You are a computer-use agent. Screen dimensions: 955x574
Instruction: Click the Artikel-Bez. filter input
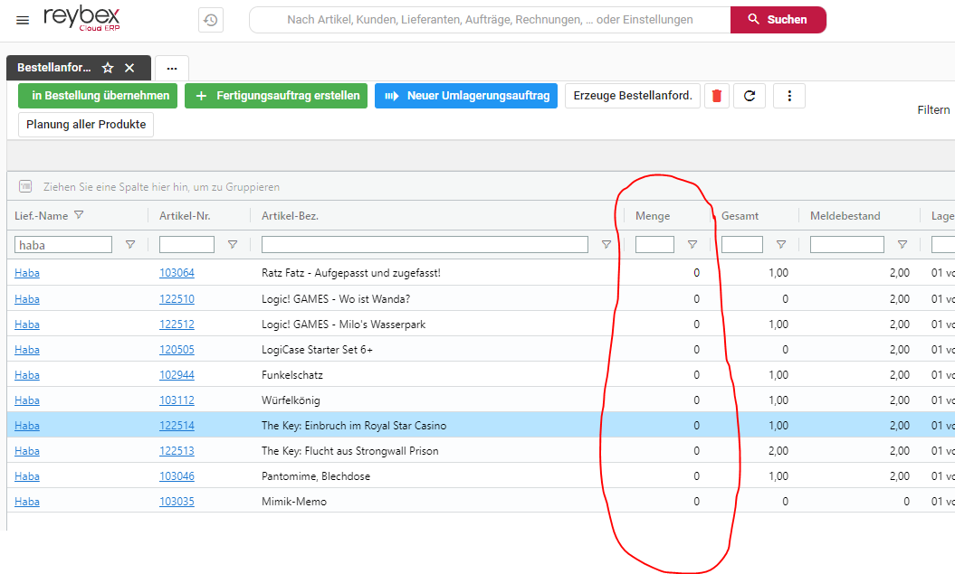(x=425, y=244)
